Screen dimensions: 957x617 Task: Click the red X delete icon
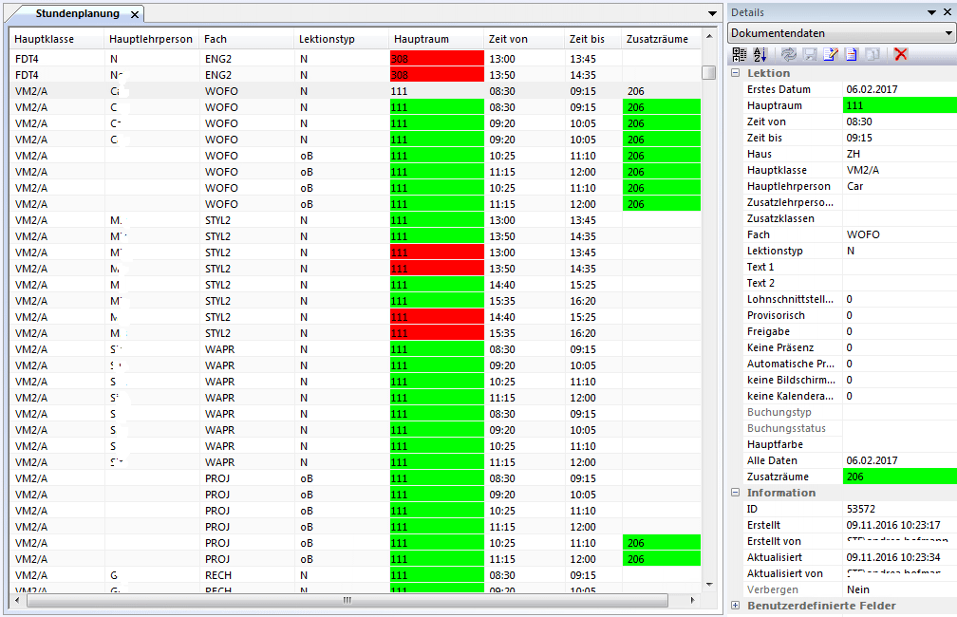pyautogui.click(x=901, y=54)
